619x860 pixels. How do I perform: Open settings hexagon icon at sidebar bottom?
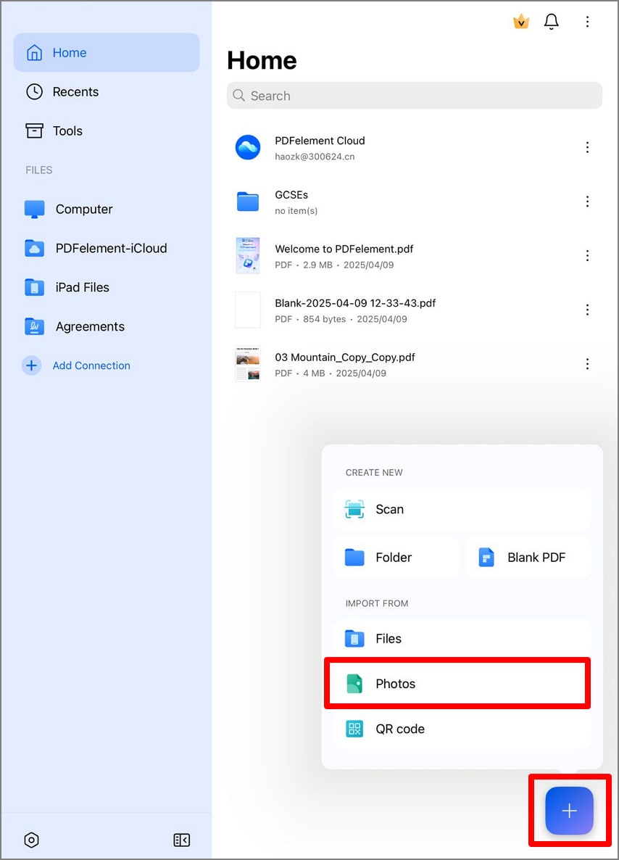pos(32,840)
